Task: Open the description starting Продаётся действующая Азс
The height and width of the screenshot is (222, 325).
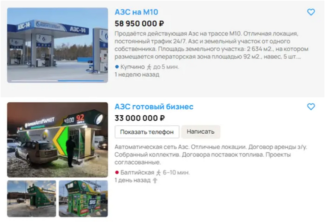Action: coord(211,45)
